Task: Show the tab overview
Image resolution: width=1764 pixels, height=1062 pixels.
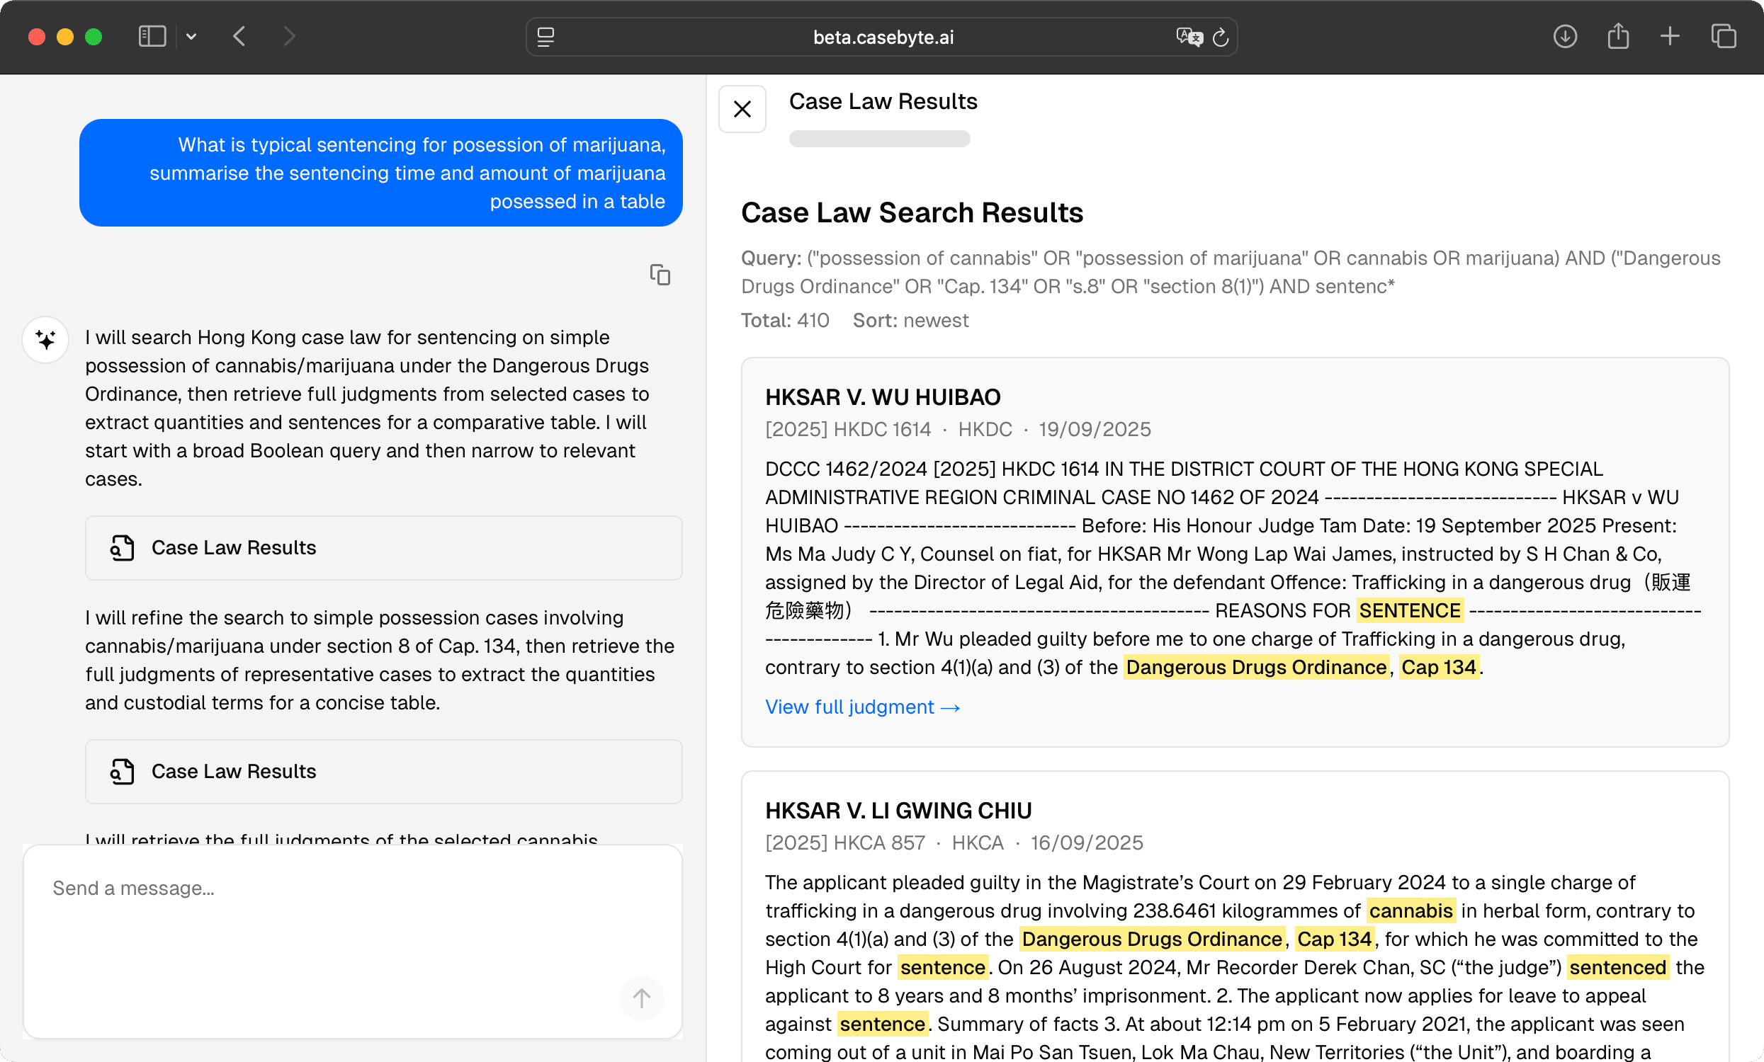Action: [1724, 37]
